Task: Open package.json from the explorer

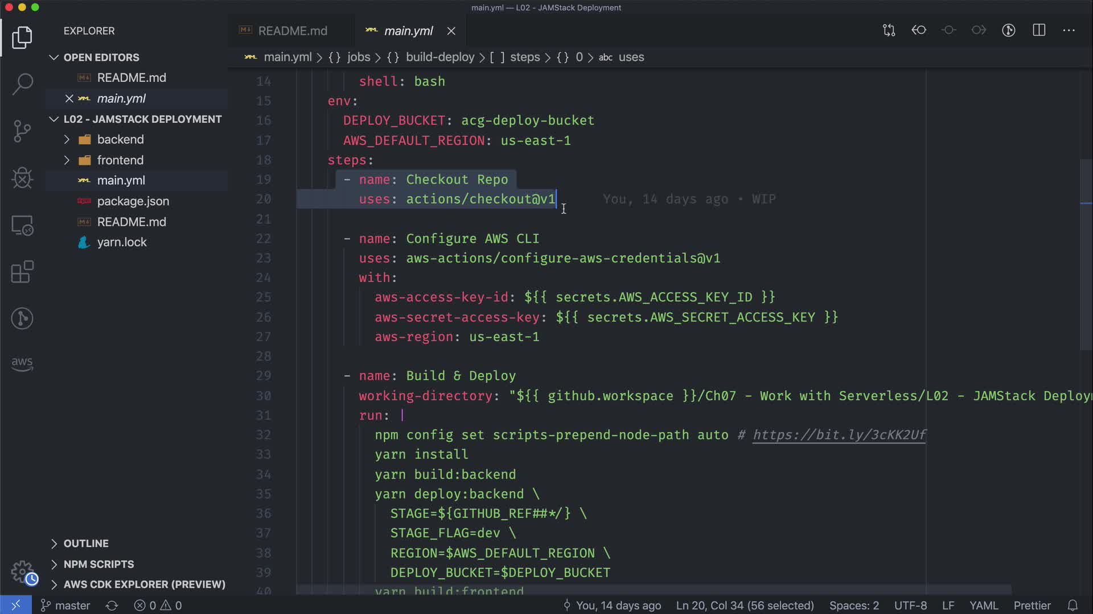Action: [133, 201]
